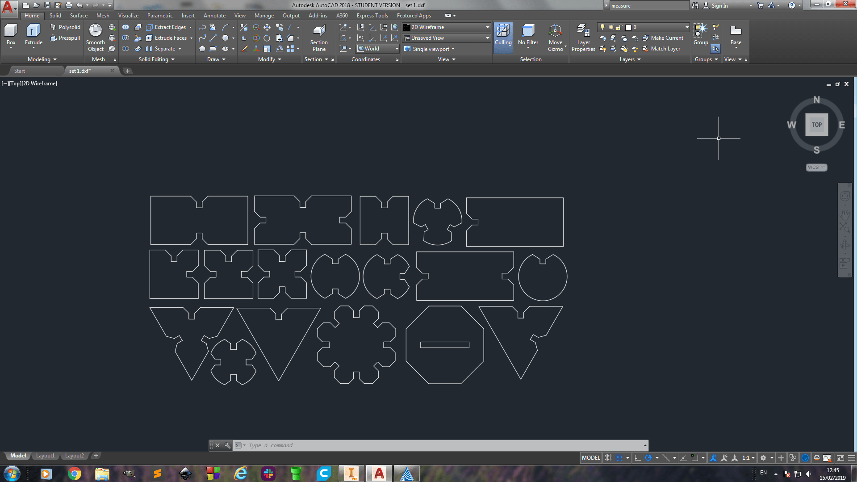Open the 2D Wireframe visual style dropdown
Image resolution: width=857 pixels, height=482 pixels.
coord(447,27)
